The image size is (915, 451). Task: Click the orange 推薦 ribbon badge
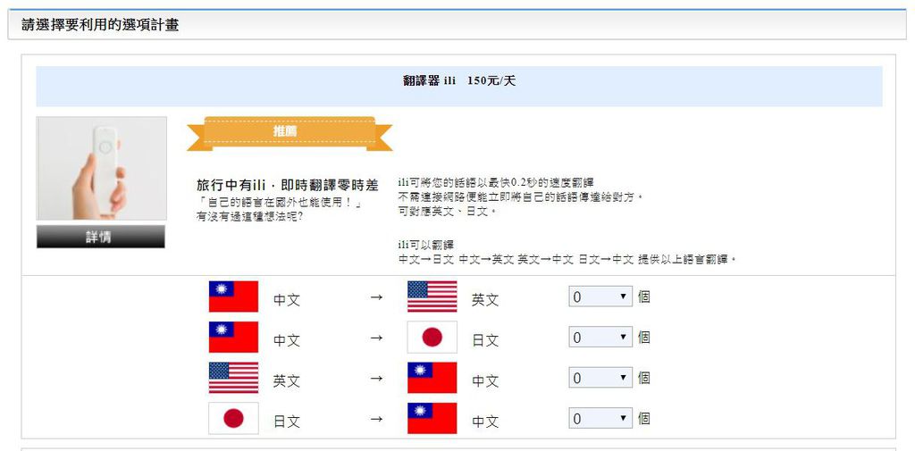[x=290, y=132]
